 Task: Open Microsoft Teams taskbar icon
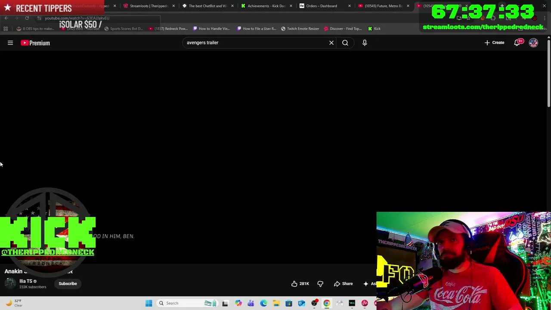[x=251, y=303]
